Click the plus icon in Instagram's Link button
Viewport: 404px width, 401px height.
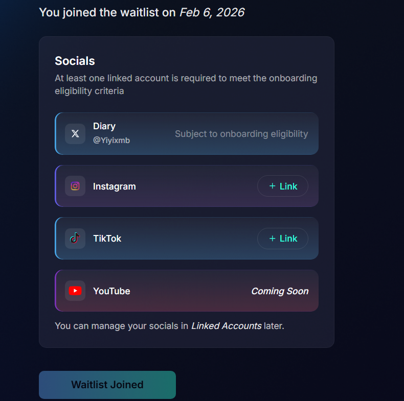[272, 186]
